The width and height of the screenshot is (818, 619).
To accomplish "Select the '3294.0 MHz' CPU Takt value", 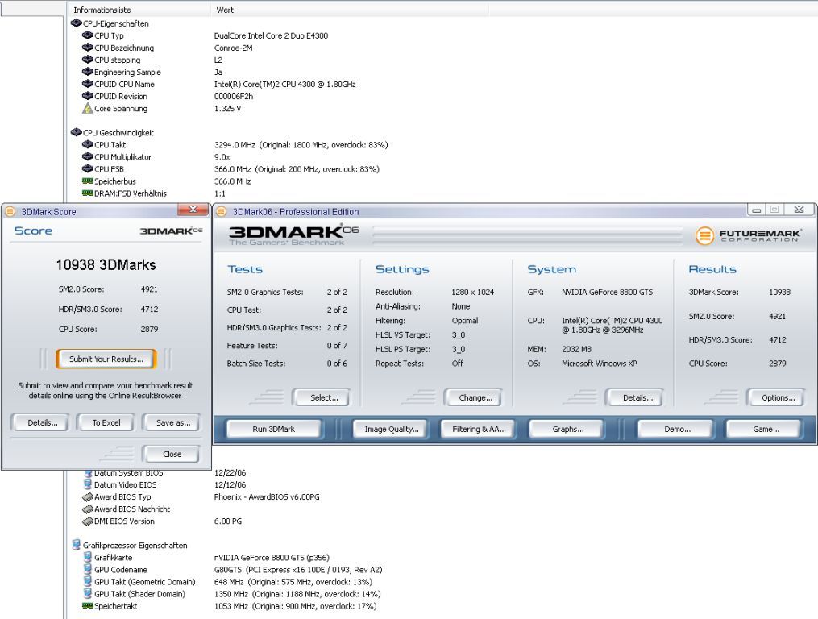I will [235, 144].
